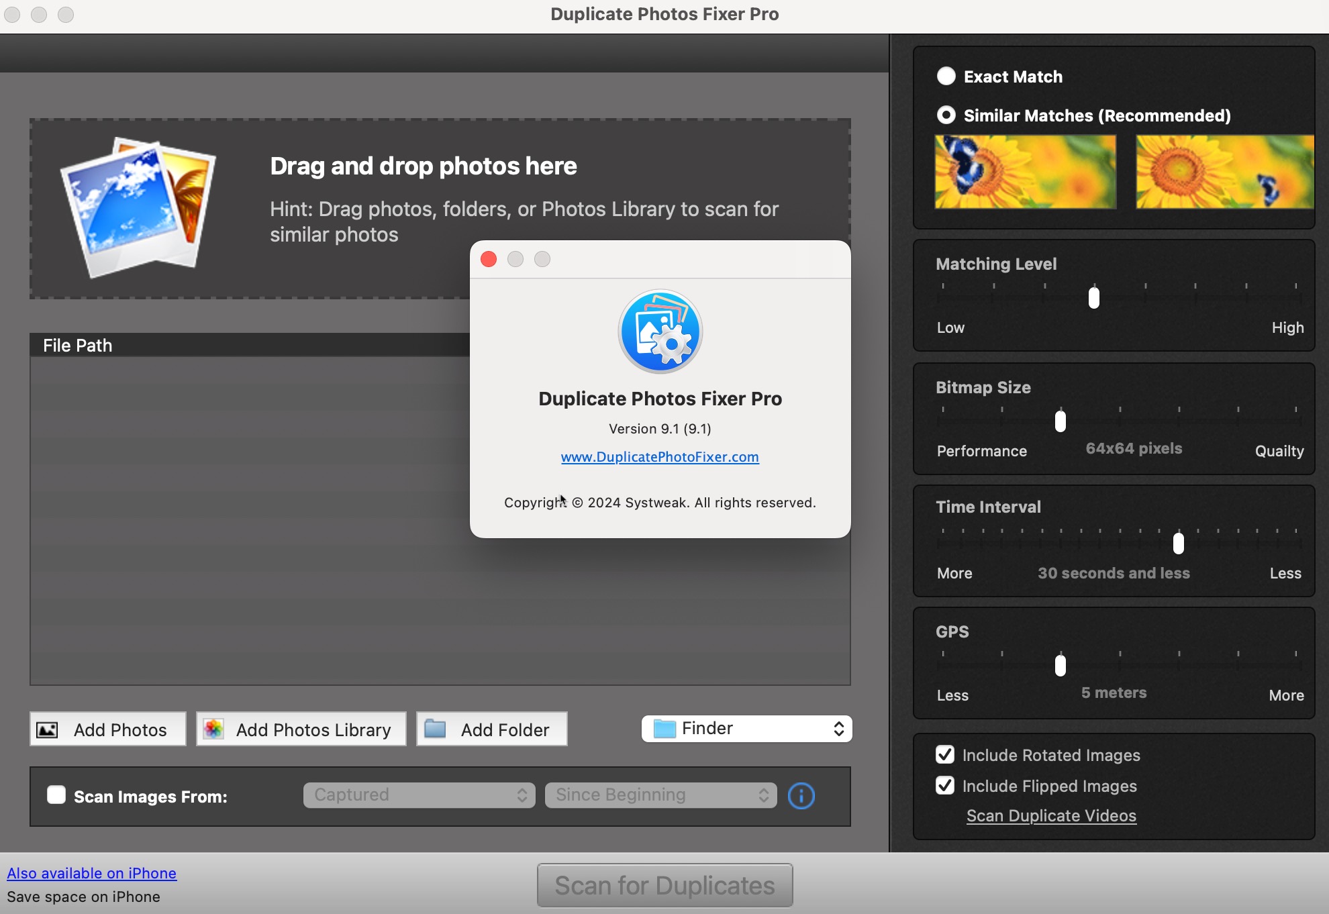The image size is (1329, 914).
Task: Open the Also available on iPhone link
Action: (x=92, y=873)
